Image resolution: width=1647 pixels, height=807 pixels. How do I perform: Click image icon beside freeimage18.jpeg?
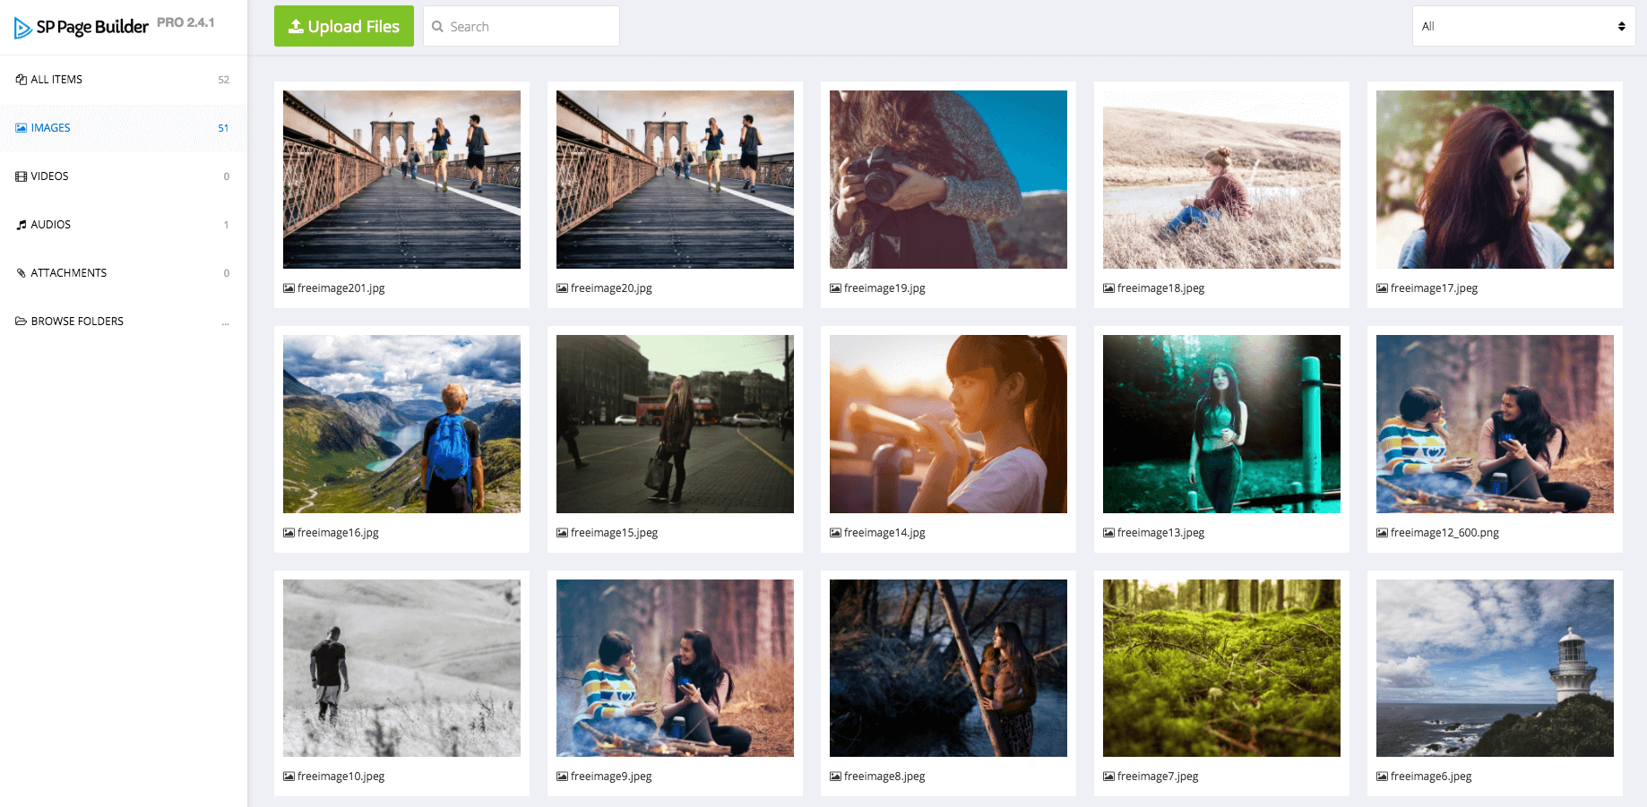pyautogui.click(x=1108, y=288)
